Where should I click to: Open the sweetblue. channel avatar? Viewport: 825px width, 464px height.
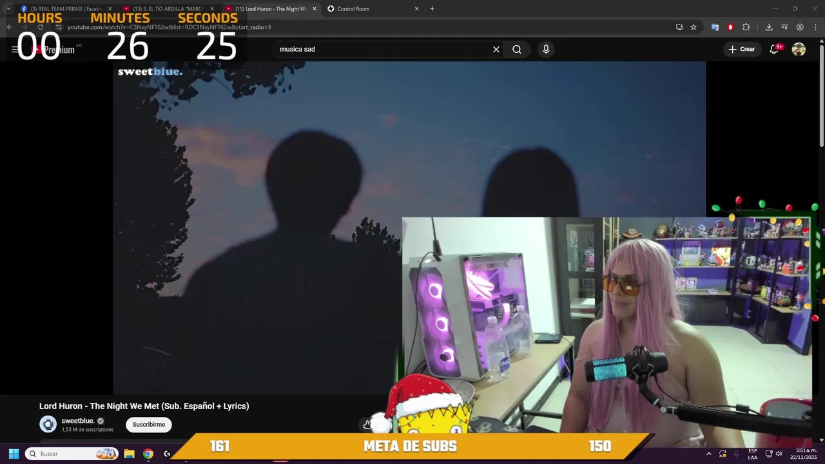48,424
